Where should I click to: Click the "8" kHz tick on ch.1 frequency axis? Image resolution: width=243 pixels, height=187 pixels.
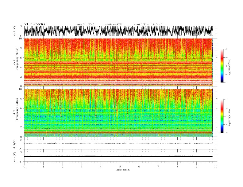(21, 48)
